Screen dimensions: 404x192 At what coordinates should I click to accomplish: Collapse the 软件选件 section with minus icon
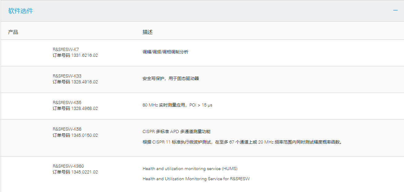pyautogui.click(x=395, y=10)
